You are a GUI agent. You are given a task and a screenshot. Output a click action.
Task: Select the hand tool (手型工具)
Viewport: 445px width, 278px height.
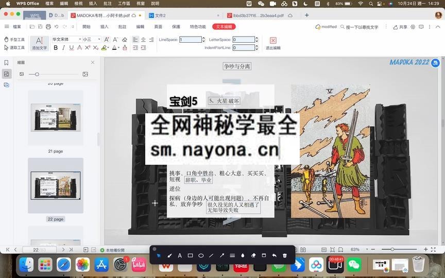pos(14,40)
